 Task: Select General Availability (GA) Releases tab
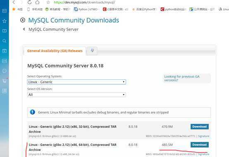55,51
